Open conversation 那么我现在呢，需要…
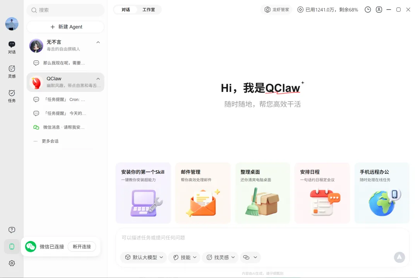418x278 pixels. tap(65, 63)
